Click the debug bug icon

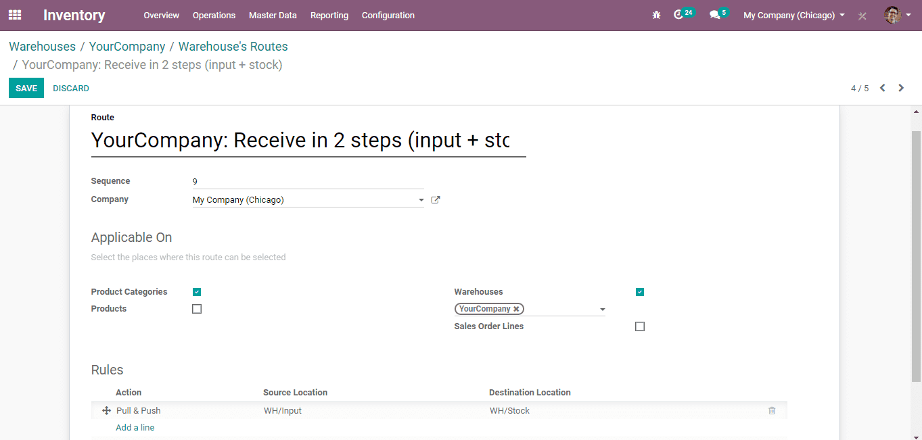[656, 15]
